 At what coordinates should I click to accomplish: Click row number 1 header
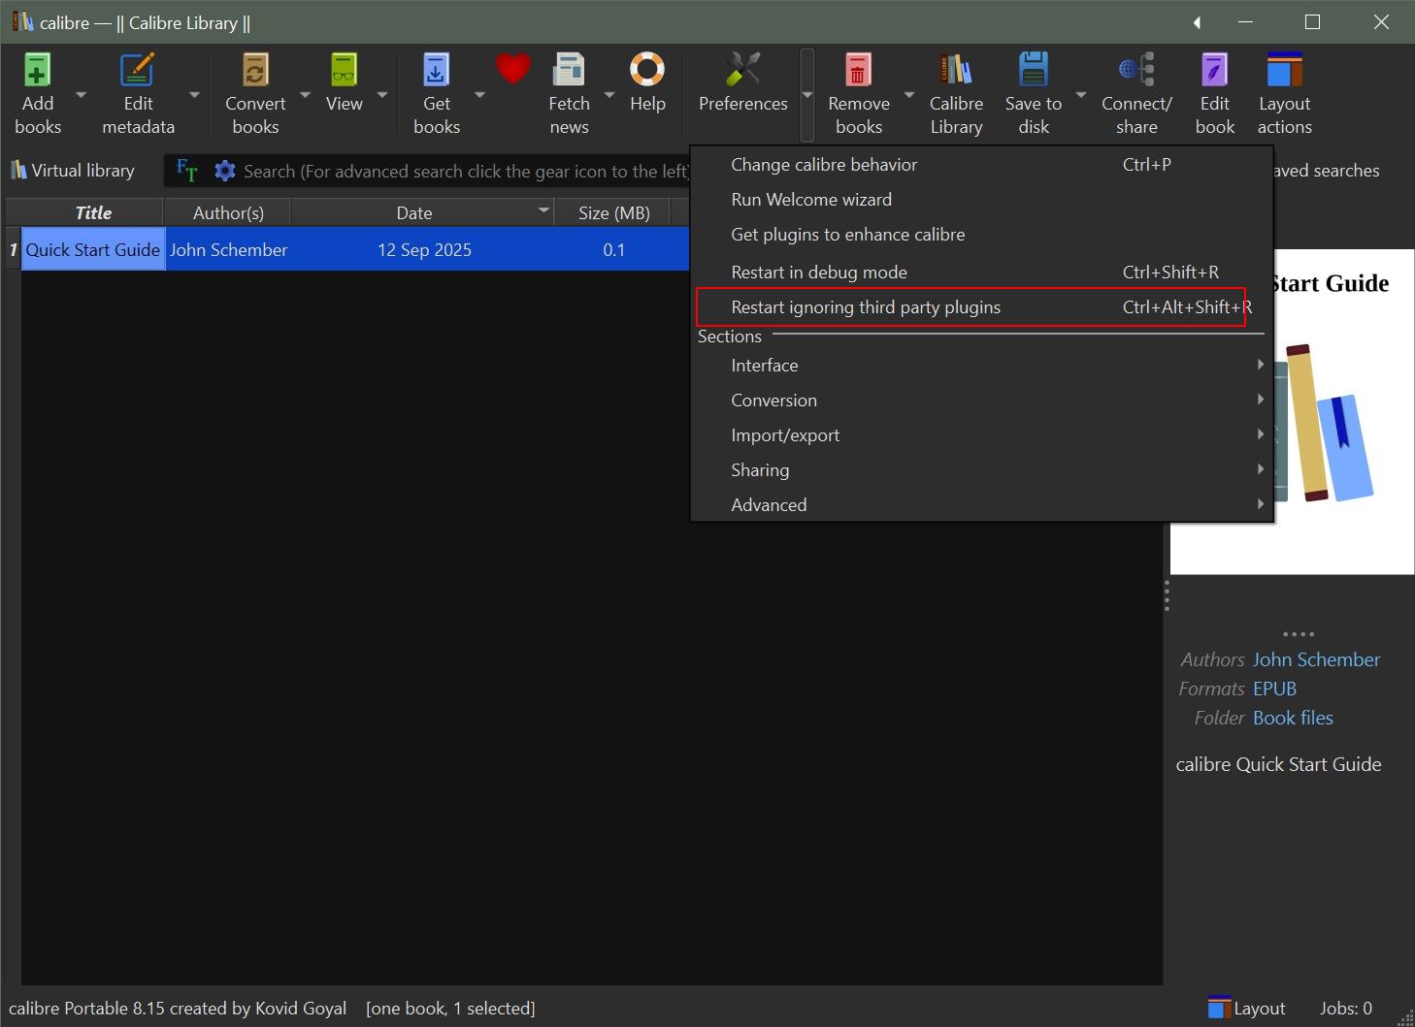point(13,249)
